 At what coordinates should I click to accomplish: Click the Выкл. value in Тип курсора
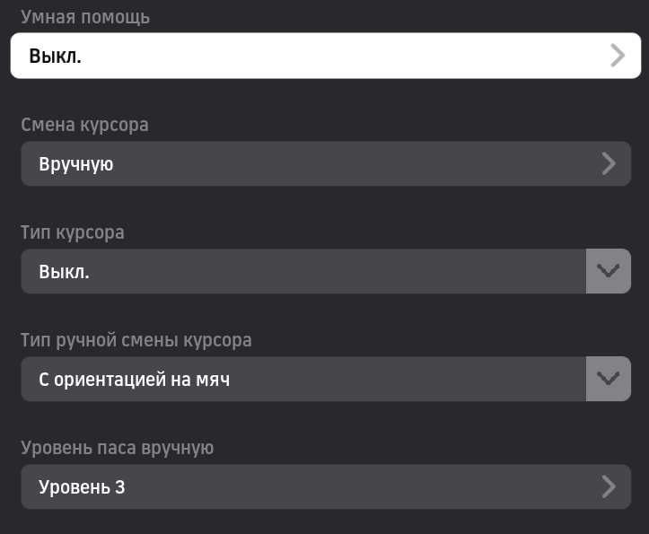coord(64,271)
